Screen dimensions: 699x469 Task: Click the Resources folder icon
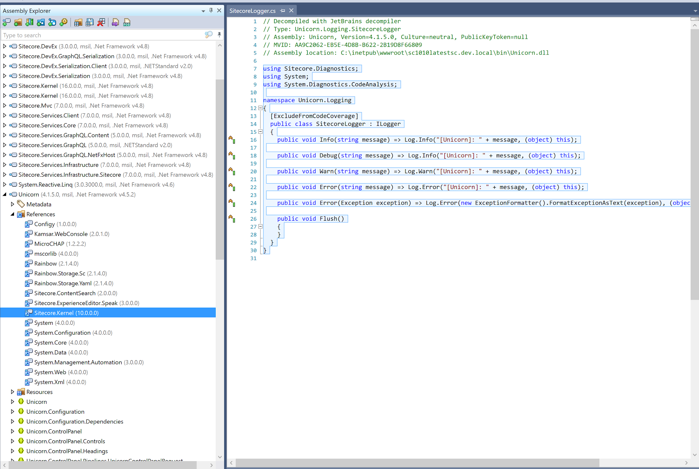[21, 392]
